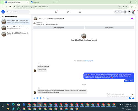
Task: Launch Microsoft Edge from taskbar
Action: [13, 104]
